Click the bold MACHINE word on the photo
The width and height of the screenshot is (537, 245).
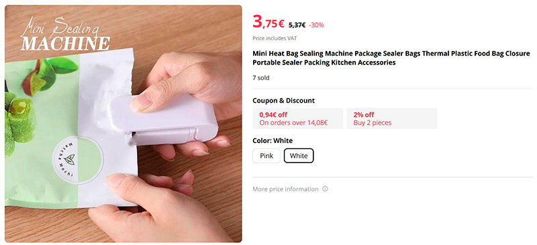click(65, 44)
